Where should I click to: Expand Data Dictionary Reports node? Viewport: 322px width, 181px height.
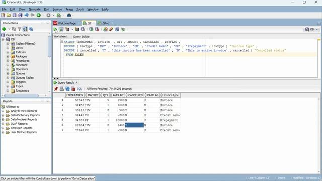tap(3, 115)
